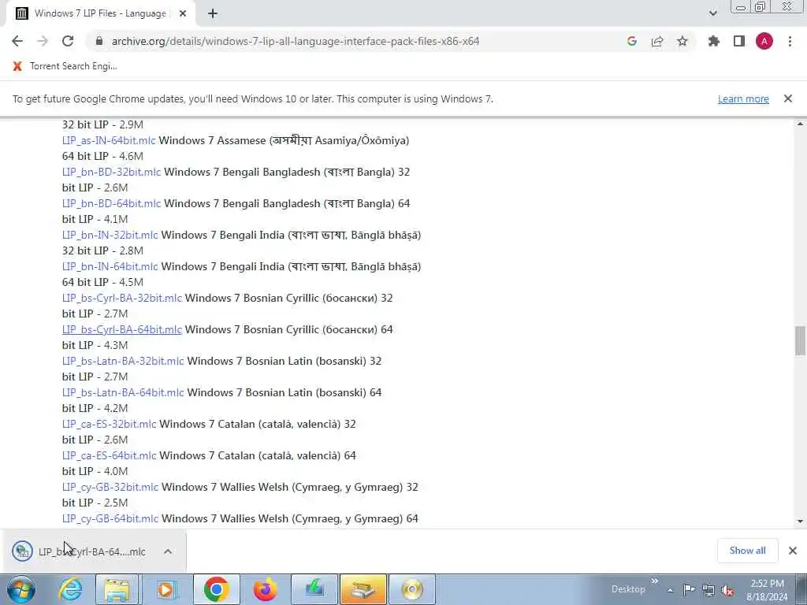Click the scrollbar up arrow
Screen dimensions: 807x605
(800, 124)
